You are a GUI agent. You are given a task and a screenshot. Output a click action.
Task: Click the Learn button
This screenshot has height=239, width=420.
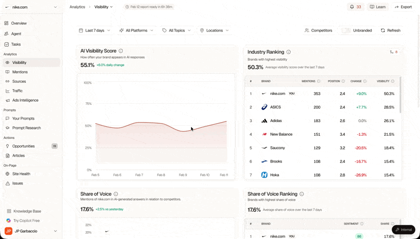[377, 7]
